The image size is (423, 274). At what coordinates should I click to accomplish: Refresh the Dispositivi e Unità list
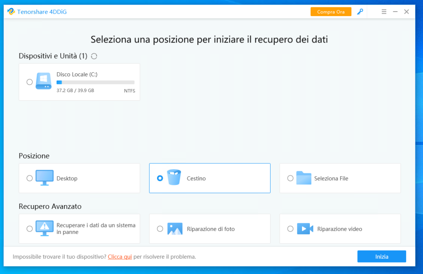tap(94, 56)
